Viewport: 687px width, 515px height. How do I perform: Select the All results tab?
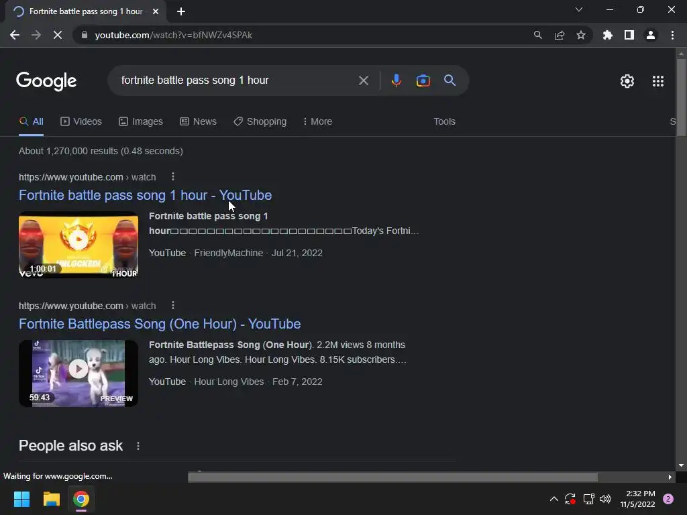[x=31, y=122]
